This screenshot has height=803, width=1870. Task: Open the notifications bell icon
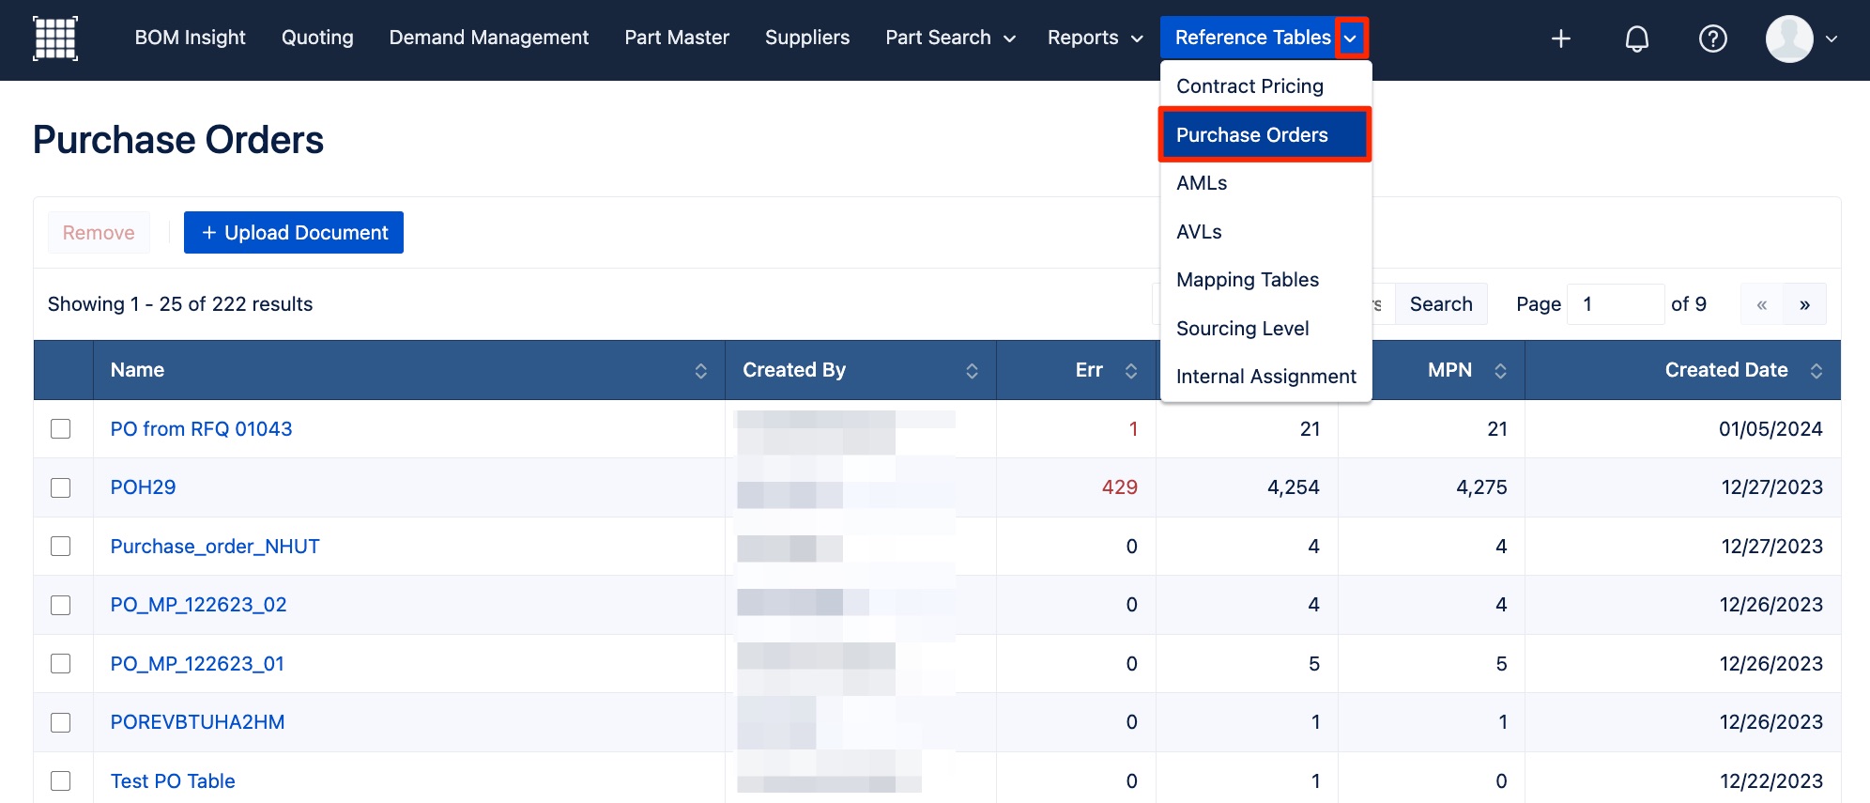coord(1636,39)
